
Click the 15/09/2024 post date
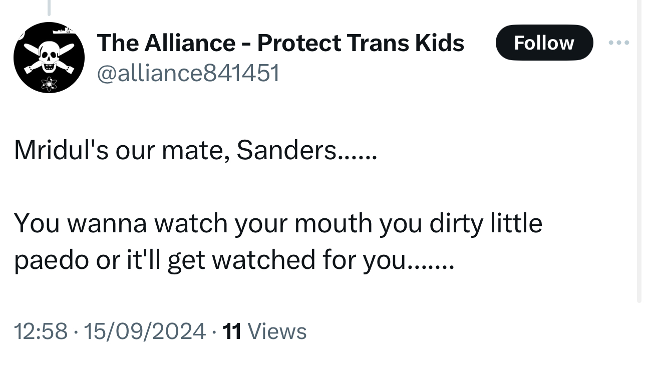point(145,331)
